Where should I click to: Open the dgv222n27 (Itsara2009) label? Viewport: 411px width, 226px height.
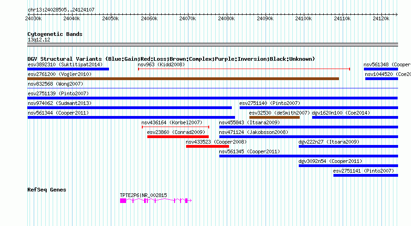[x=329, y=142]
